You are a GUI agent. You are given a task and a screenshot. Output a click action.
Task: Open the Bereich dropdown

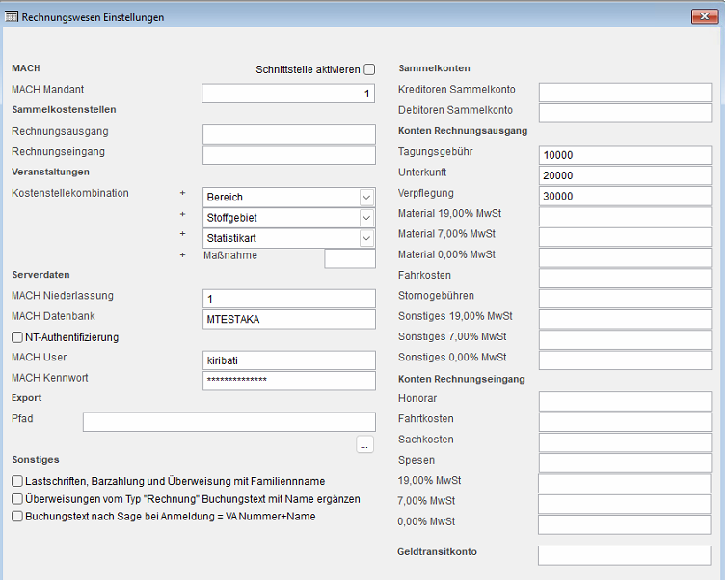(289, 198)
